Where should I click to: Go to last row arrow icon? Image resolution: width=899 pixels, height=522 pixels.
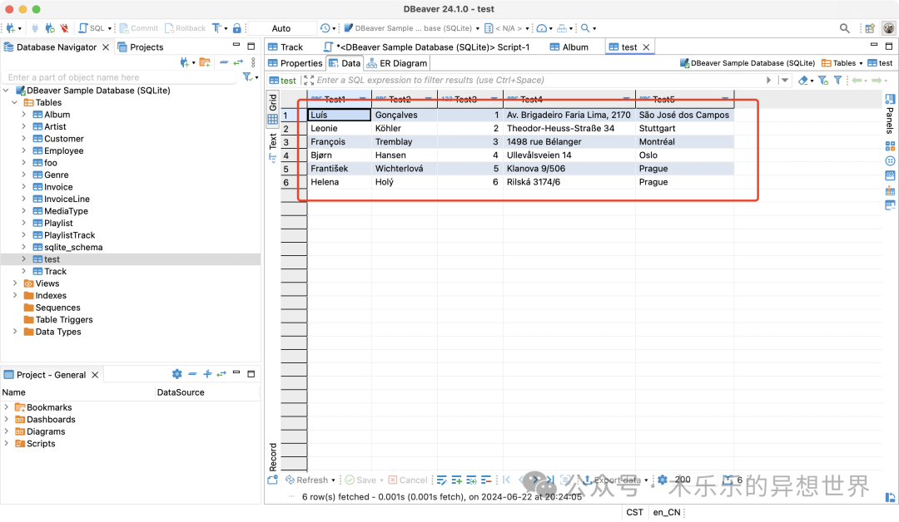click(x=550, y=480)
